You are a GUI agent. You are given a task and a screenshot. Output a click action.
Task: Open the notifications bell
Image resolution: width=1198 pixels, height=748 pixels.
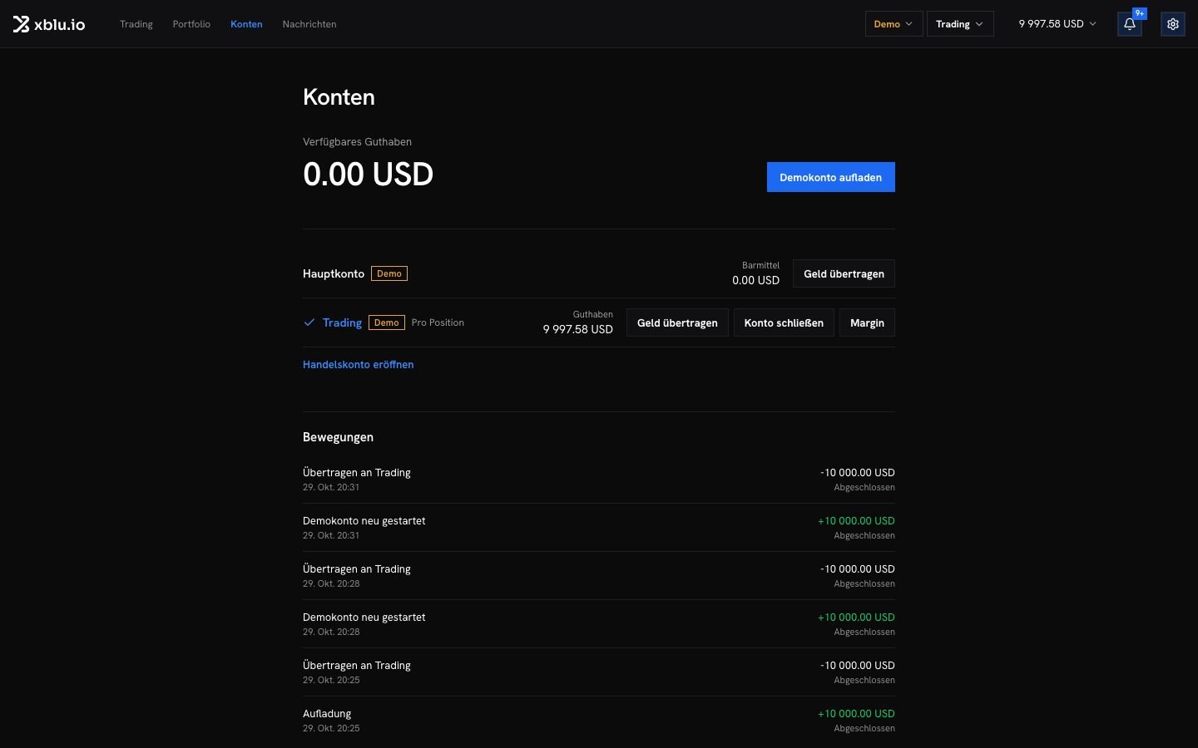(x=1130, y=24)
